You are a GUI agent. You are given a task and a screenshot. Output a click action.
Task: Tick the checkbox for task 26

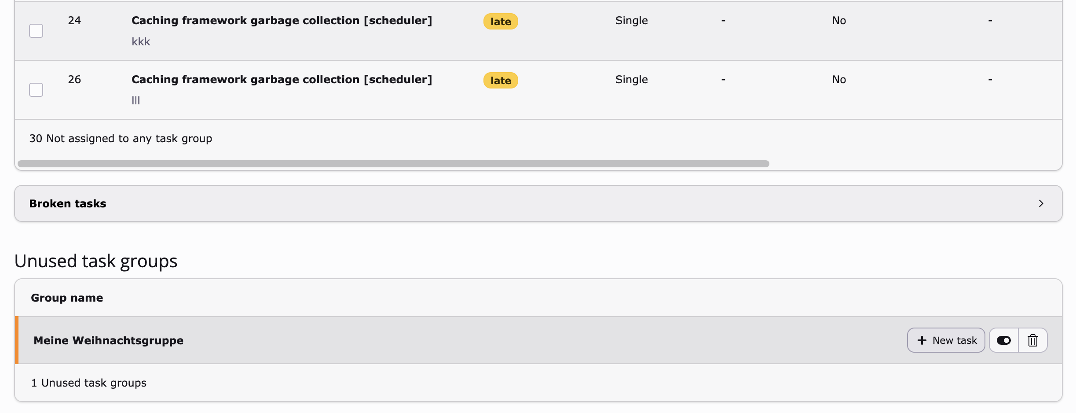[36, 90]
